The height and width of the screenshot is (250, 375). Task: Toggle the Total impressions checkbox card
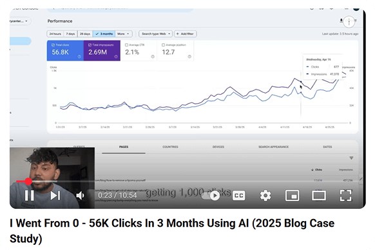(x=102, y=50)
